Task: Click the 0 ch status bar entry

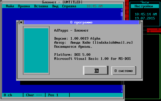Action: [8, 95]
